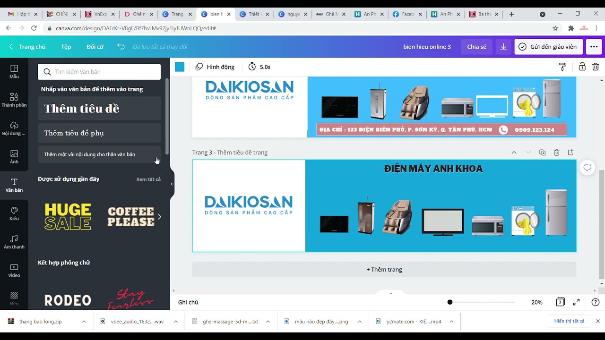Switch to the Hộp thư Gmail tab
605x340 pixels.
pyautogui.click(x=23, y=14)
